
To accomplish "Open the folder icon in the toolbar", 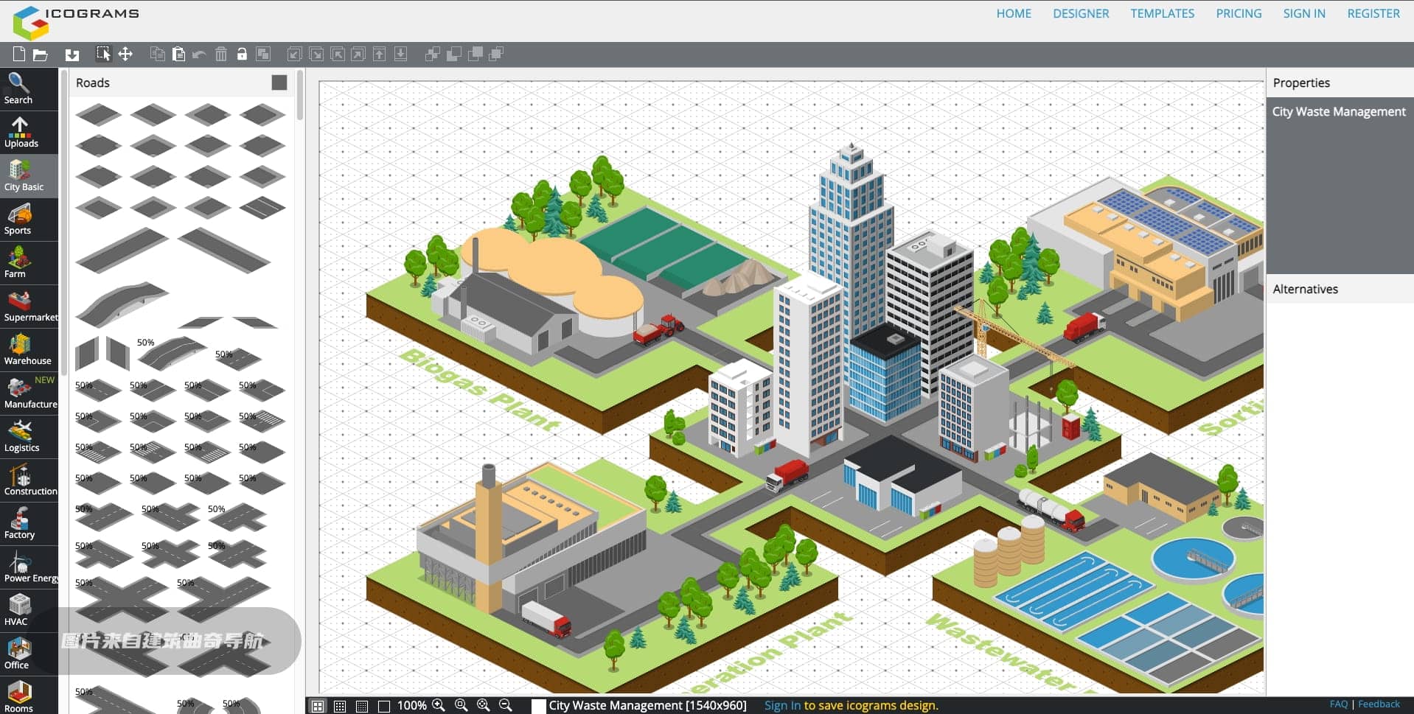I will point(41,55).
